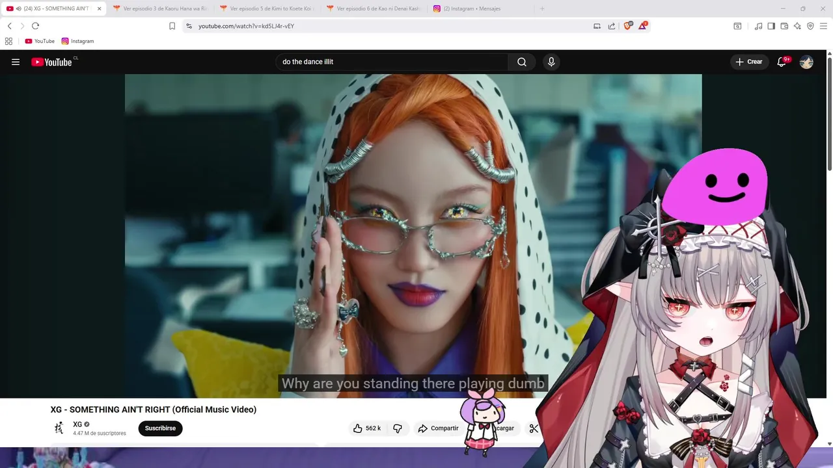Open the Crear button
The width and height of the screenshot is (833, 468).
click(x=748, y=62)
